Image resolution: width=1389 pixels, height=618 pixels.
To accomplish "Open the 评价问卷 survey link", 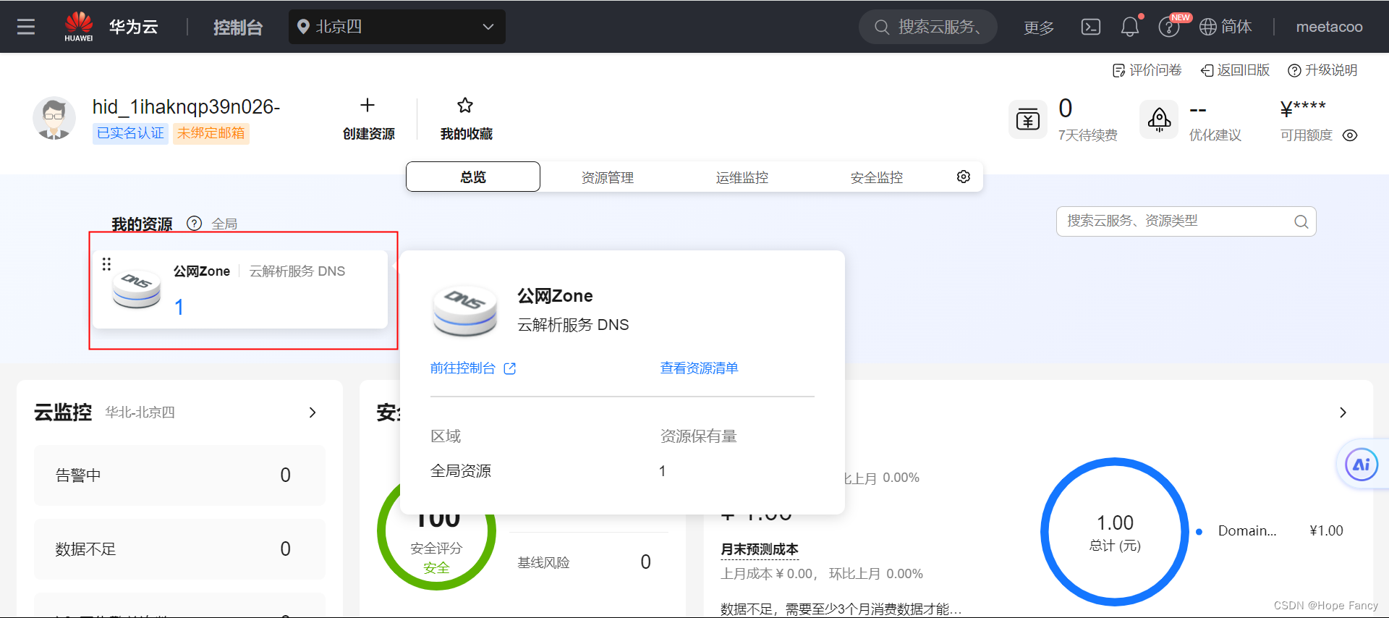I will 1147,70.
